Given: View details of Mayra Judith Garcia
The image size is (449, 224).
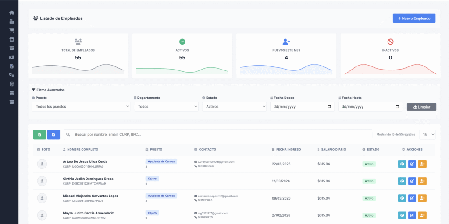Looking at the screenshot, I should click(402, 215).
